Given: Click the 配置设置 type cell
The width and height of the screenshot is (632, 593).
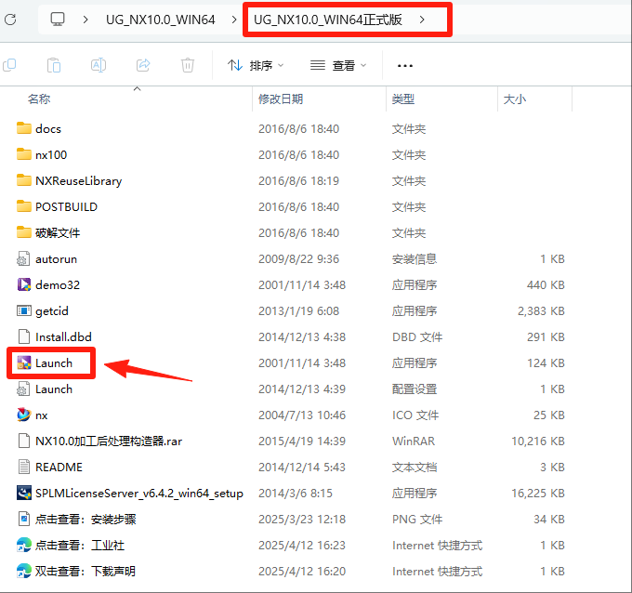Looking at the screenshot, I should (415, 389).
